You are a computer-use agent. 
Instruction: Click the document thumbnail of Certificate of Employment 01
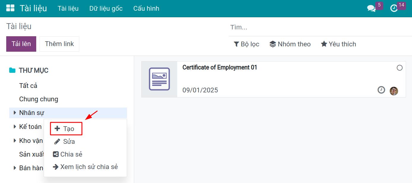point(159,79)
